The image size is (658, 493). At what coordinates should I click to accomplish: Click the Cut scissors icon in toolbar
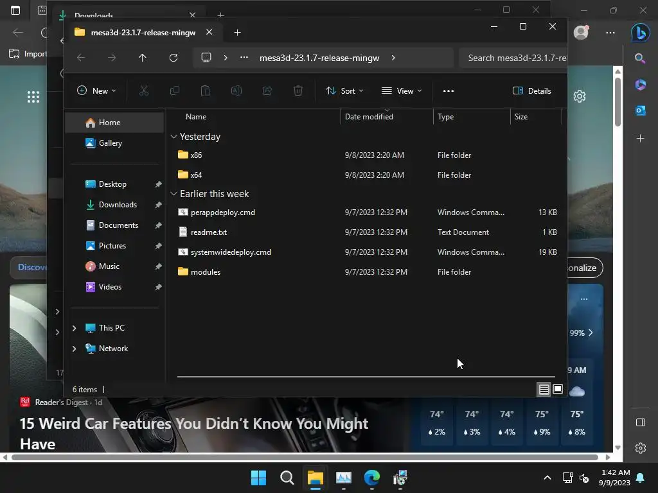(144, 91)
